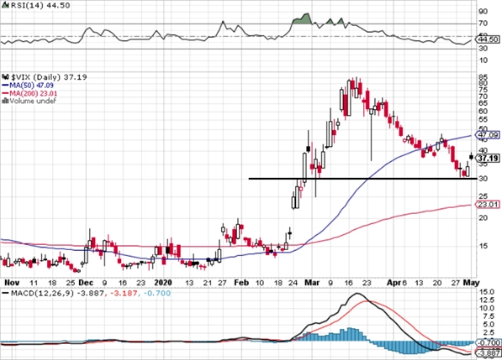Click the 23.01 MA(200) price tag

click(487, 205)
